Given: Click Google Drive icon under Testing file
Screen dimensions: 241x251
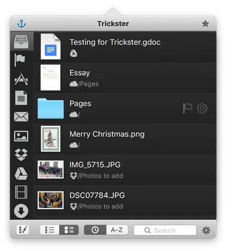Looking at the screenshot, I should click(x=73, y=53).
